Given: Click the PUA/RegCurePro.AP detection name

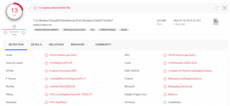Looking at the screenshot, I should (61, 63).
